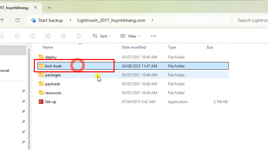Click the red Set-up application icon
Screen dimensions: 268x150
[x=41, y=102]
